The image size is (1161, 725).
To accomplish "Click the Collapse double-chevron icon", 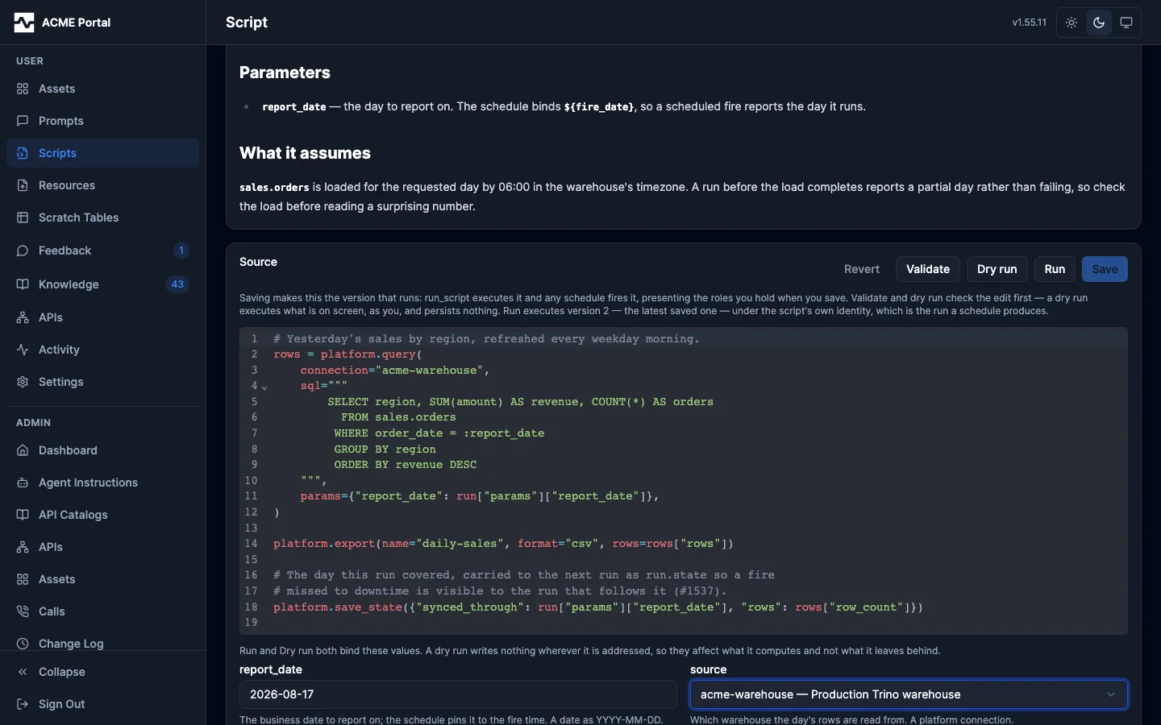I will tap(23, 672).
